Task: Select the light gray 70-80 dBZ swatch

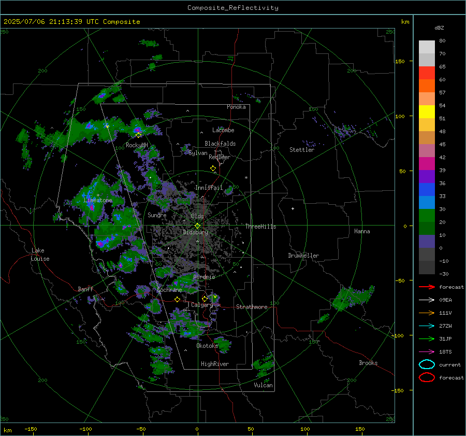Action: [x=427, y=47]
